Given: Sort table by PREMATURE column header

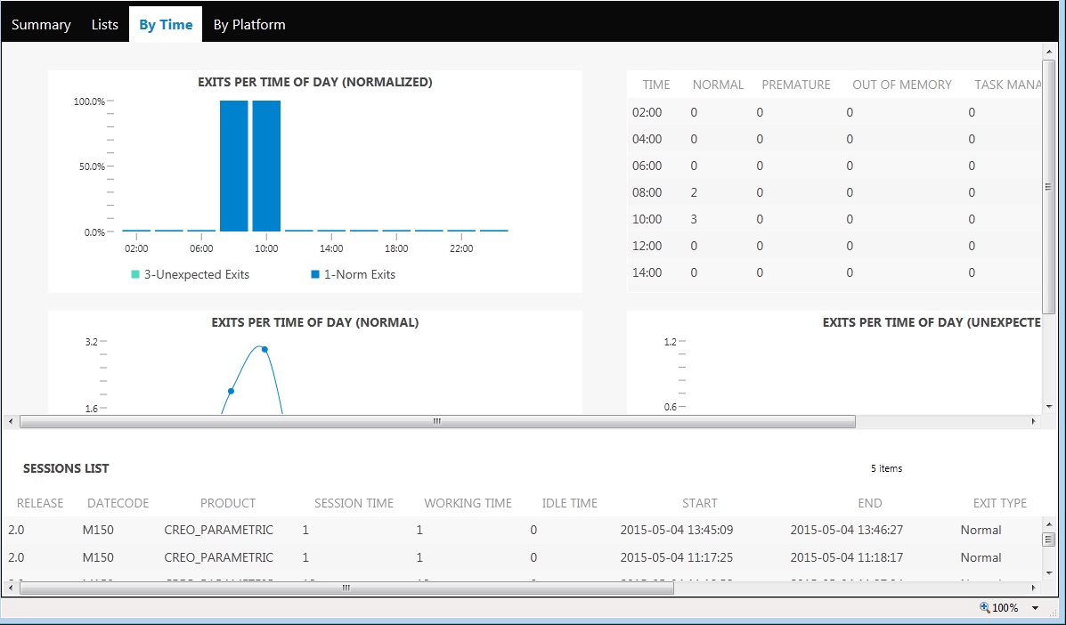Looking at the screenshot, I should coord(796,85).
